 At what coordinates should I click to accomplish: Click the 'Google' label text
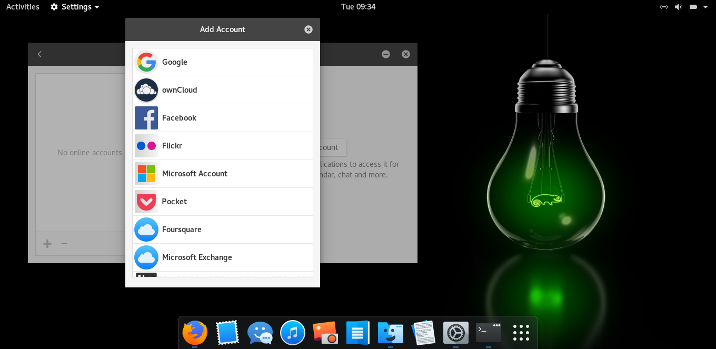click(x=175, y=62)
